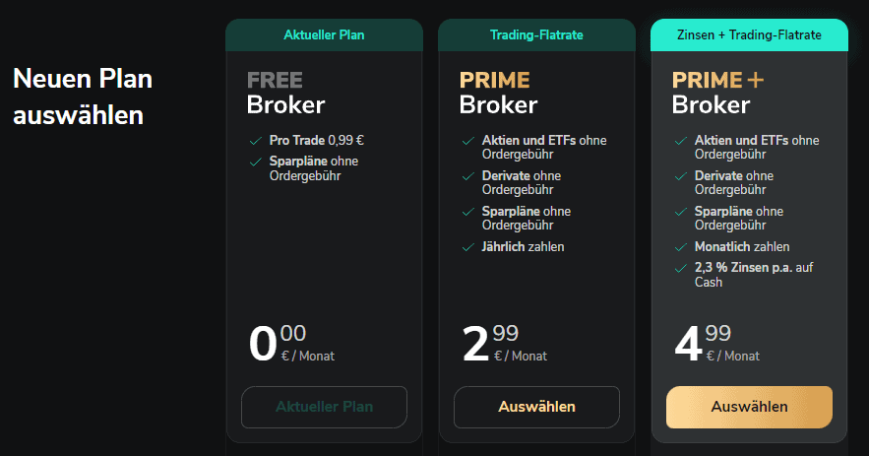Click checkmark next to Jährlich zahlen
This screenshot has width=869, height=456.
click(x=467, y=247)
